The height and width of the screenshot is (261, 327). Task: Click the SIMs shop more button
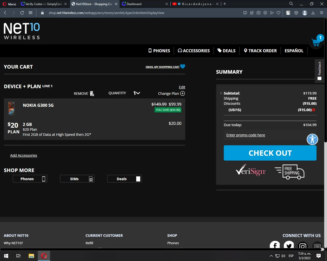77,179
